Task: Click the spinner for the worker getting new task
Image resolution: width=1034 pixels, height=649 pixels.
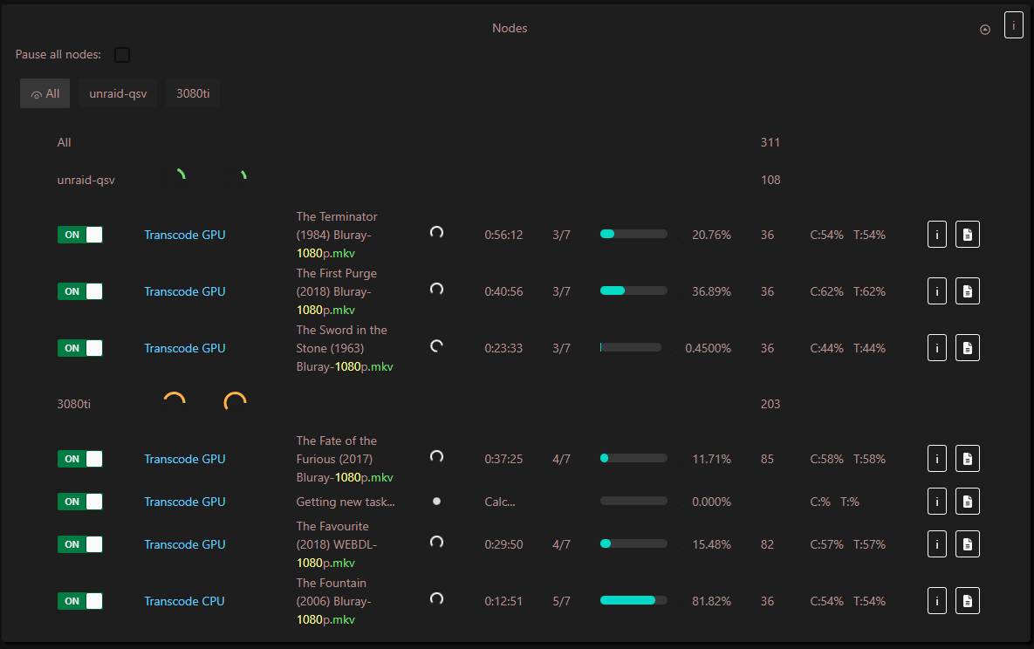Action: point(436,501)
